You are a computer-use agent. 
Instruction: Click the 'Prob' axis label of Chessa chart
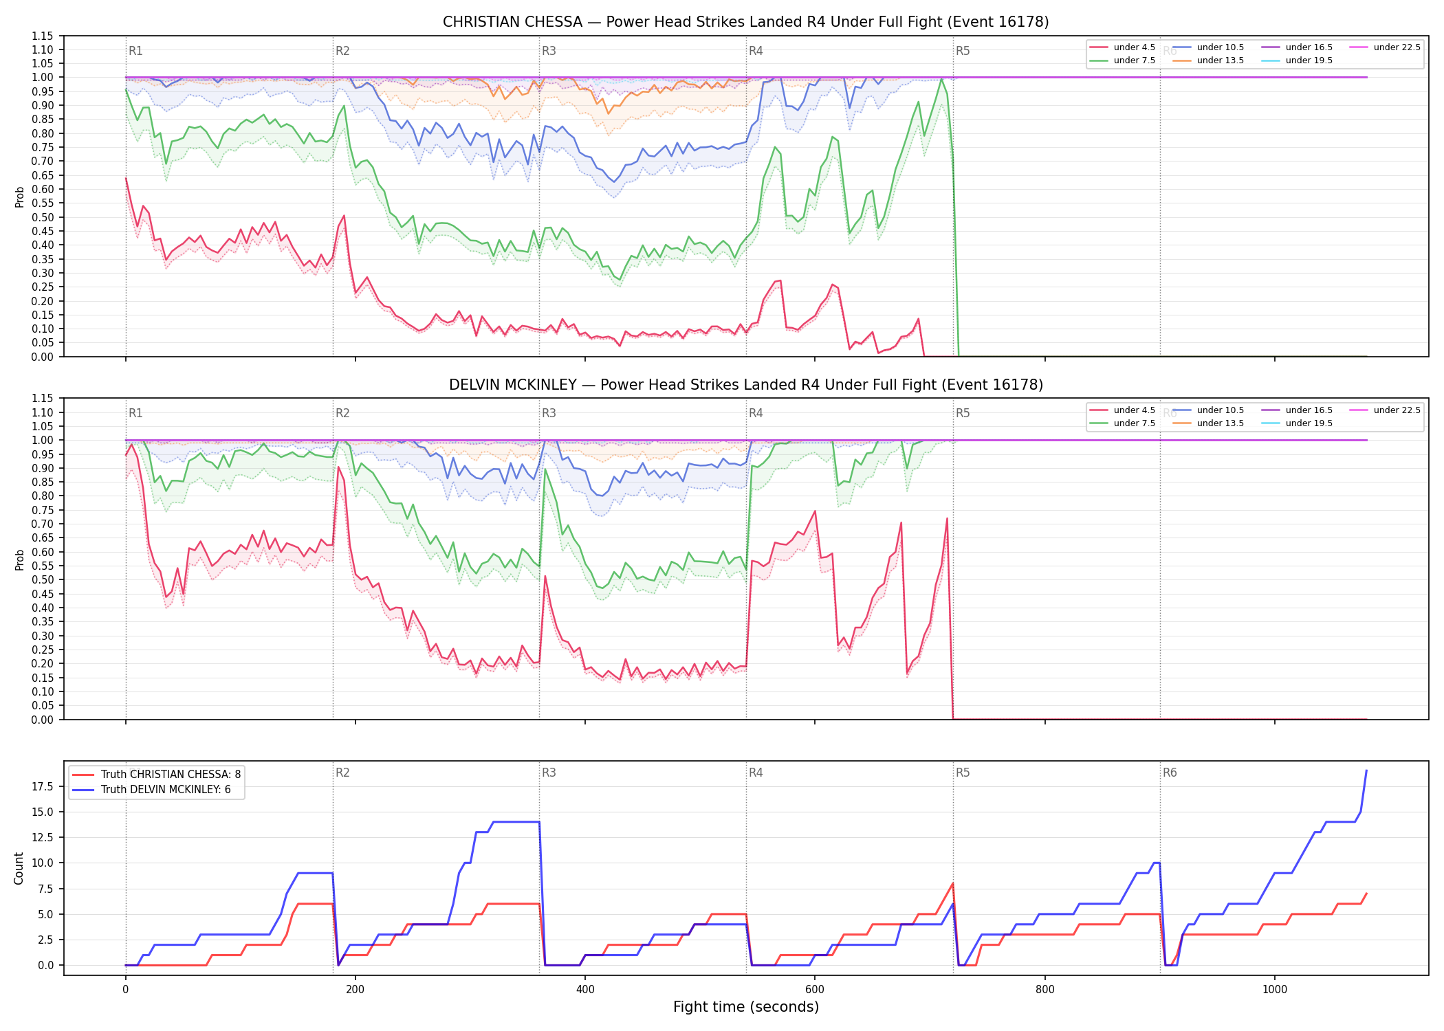coord(19,197)
